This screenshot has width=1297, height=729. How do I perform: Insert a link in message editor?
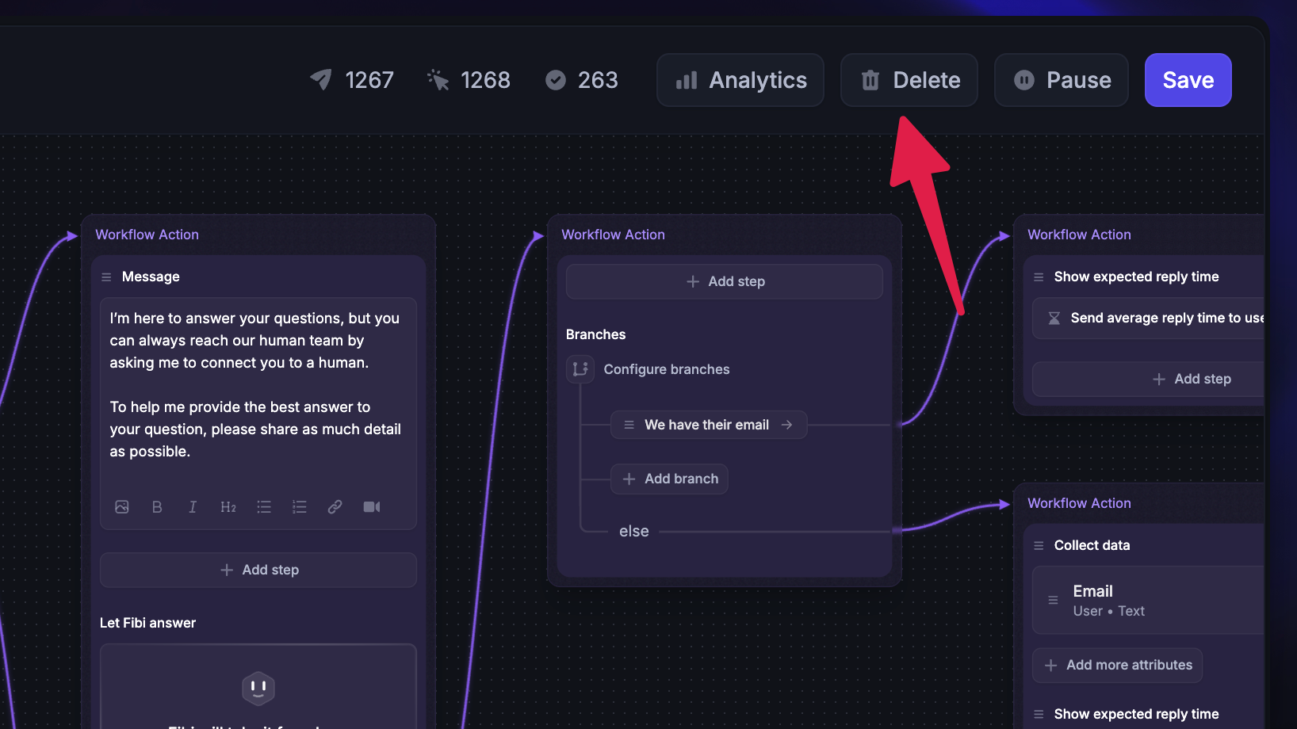click(335, 507)
